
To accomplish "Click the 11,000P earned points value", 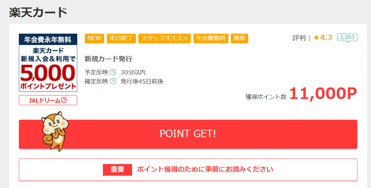I will coord(323,94).
